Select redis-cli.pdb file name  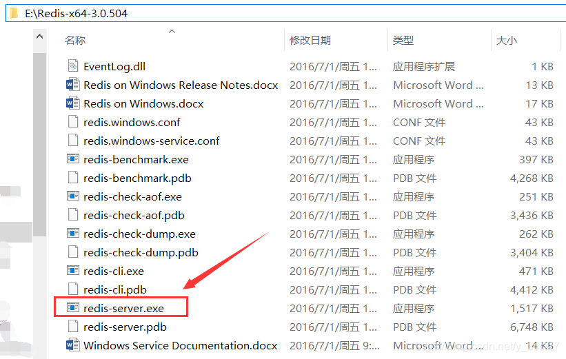(115, 289)
